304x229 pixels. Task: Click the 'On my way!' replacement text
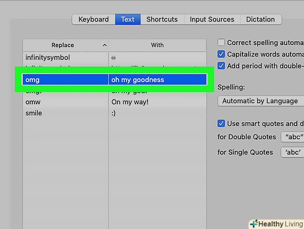click(x=130, y=102)
